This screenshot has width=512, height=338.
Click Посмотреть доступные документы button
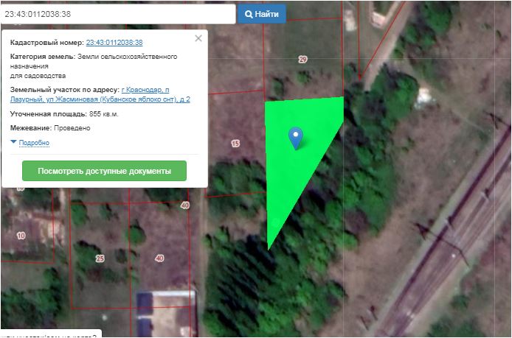pyautogui.click(x=104, y=171)
